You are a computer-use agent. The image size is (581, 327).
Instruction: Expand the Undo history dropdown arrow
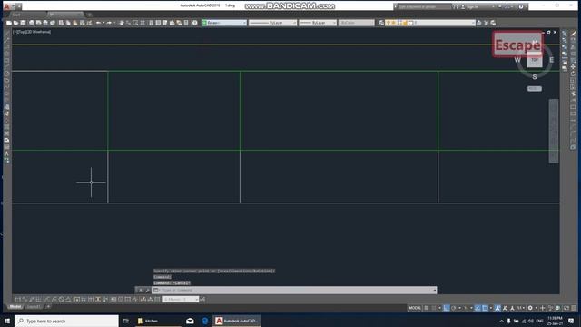point(103,23)
